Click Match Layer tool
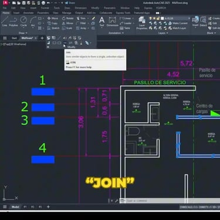 tap(177, 28)
